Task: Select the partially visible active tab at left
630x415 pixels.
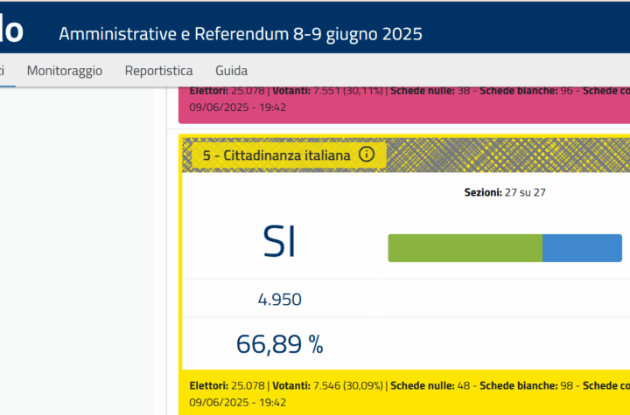Action: point(5,71)
